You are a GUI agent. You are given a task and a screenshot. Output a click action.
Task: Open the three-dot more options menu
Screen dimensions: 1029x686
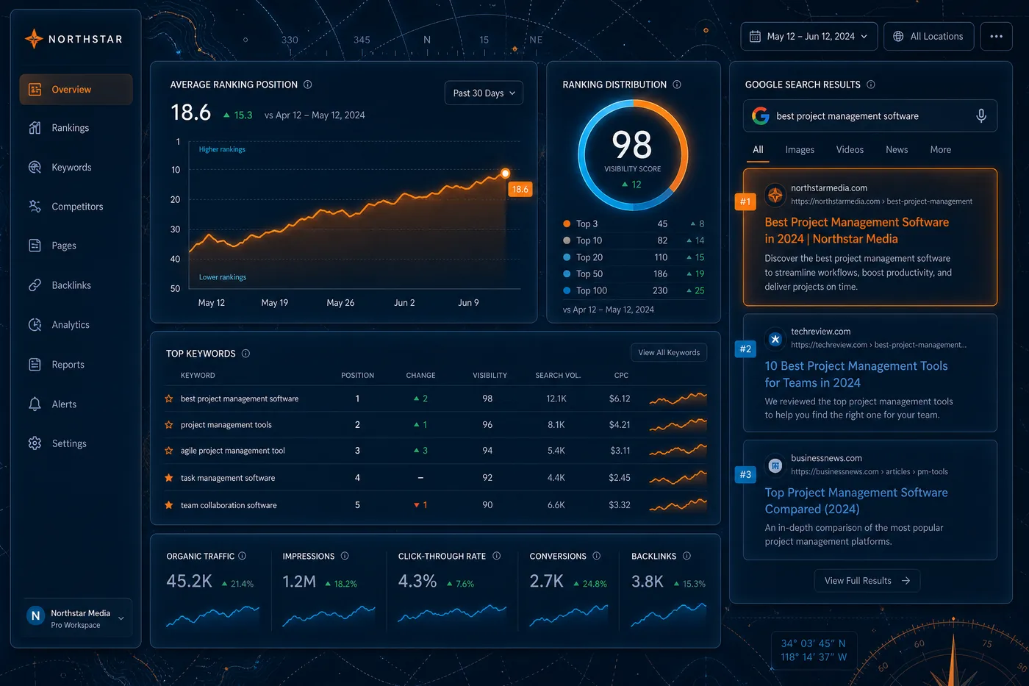coord(996,36)
